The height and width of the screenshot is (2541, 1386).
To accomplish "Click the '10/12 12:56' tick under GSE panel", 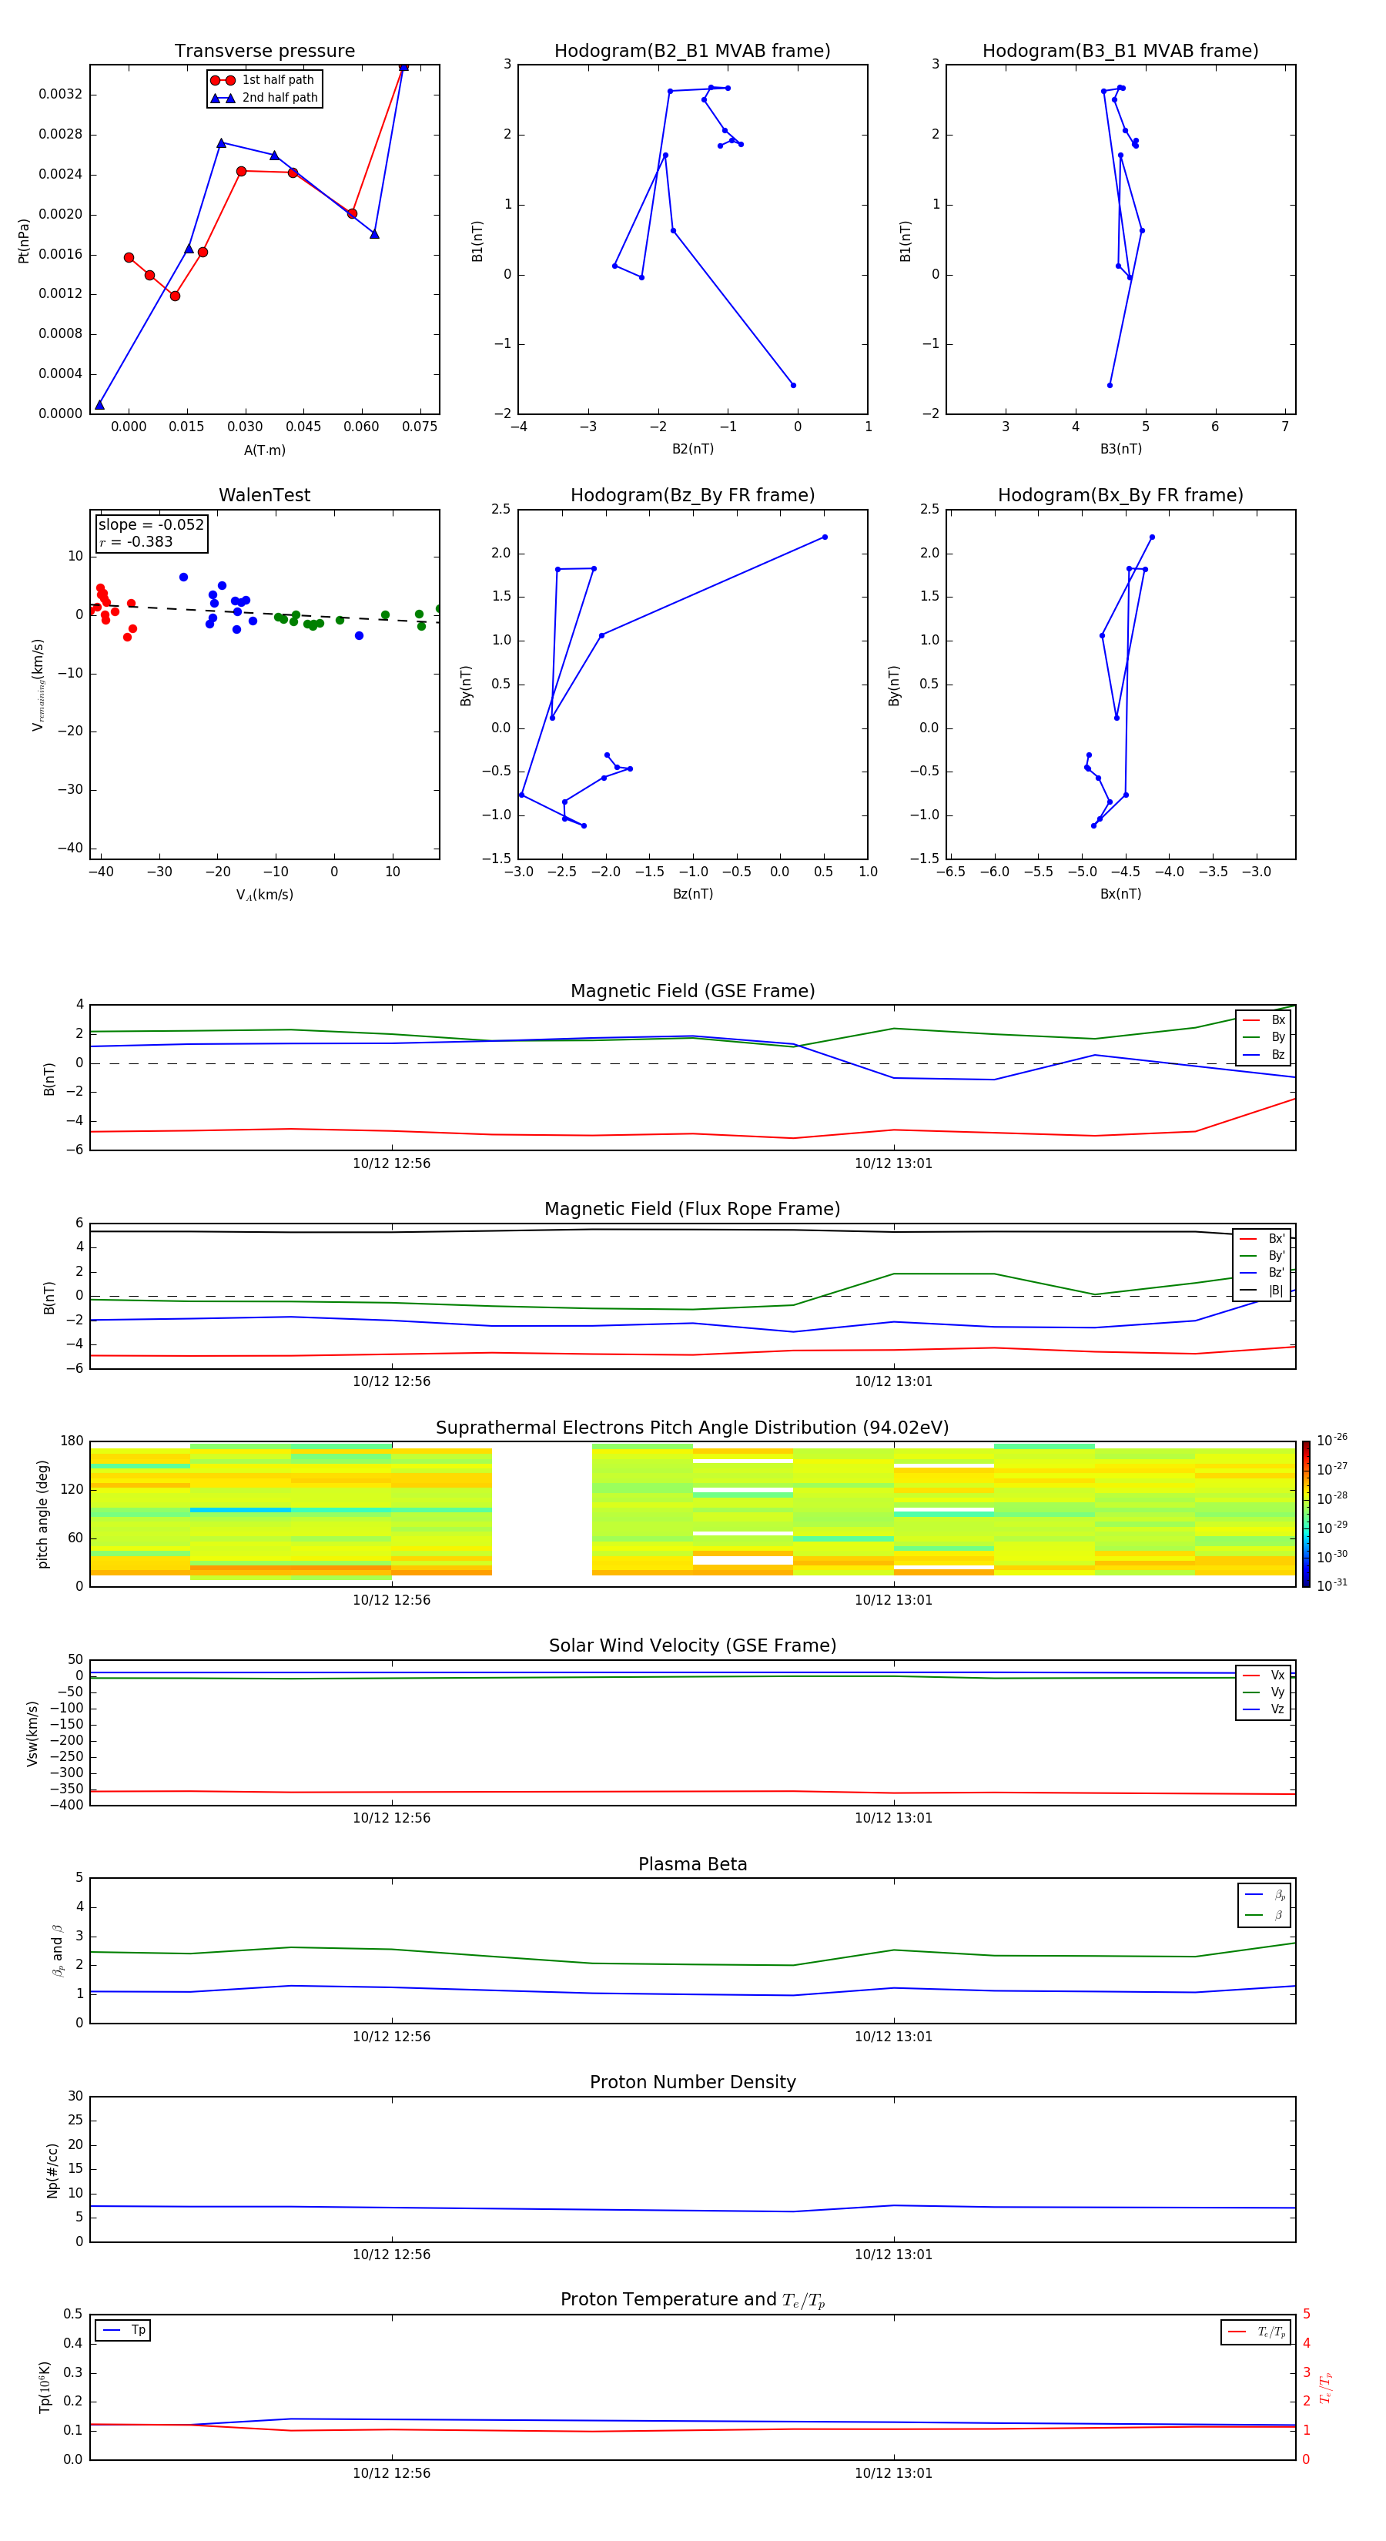I will 392,1163.
